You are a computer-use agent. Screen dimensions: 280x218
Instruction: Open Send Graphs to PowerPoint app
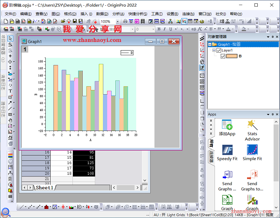click(252, 181)
